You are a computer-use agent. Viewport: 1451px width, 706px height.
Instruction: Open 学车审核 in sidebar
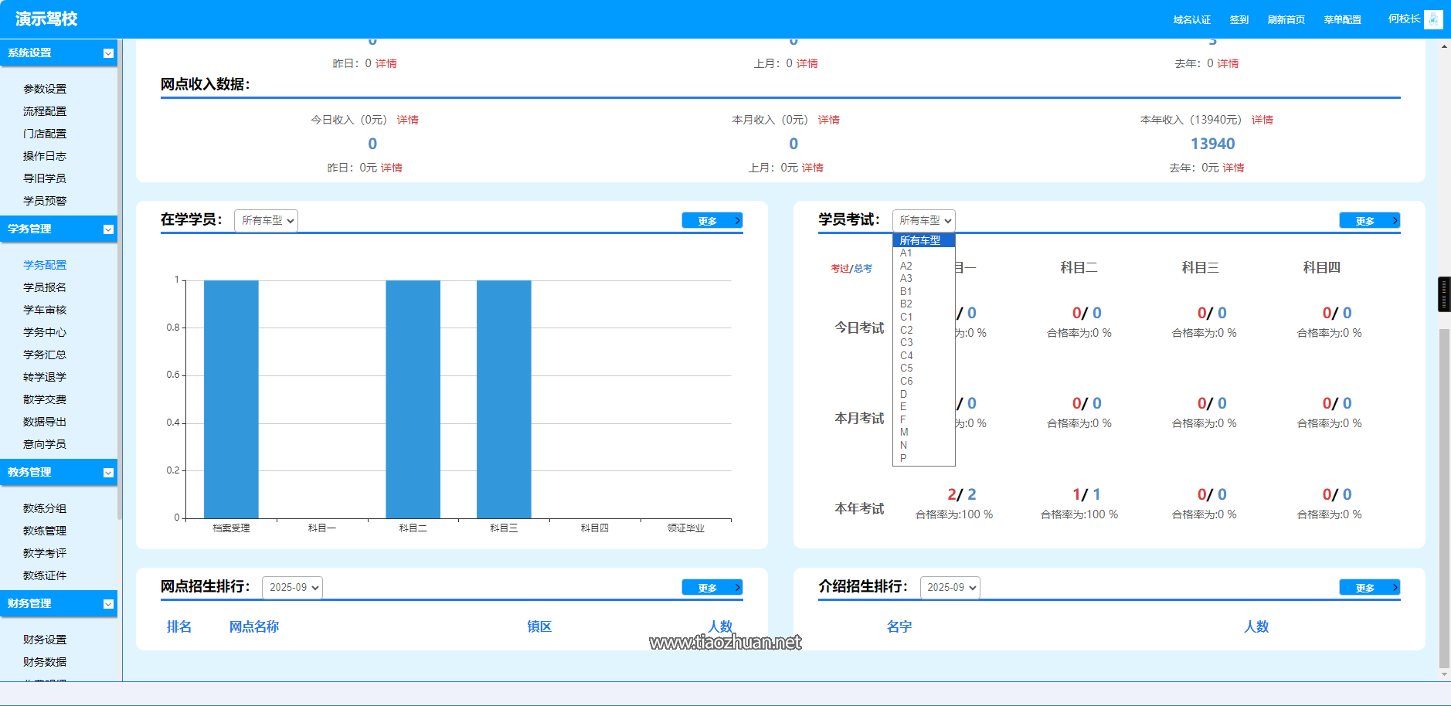(45, 311)
